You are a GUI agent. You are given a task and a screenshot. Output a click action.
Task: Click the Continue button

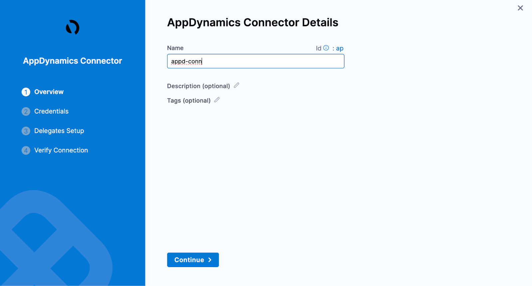point(193,260)
